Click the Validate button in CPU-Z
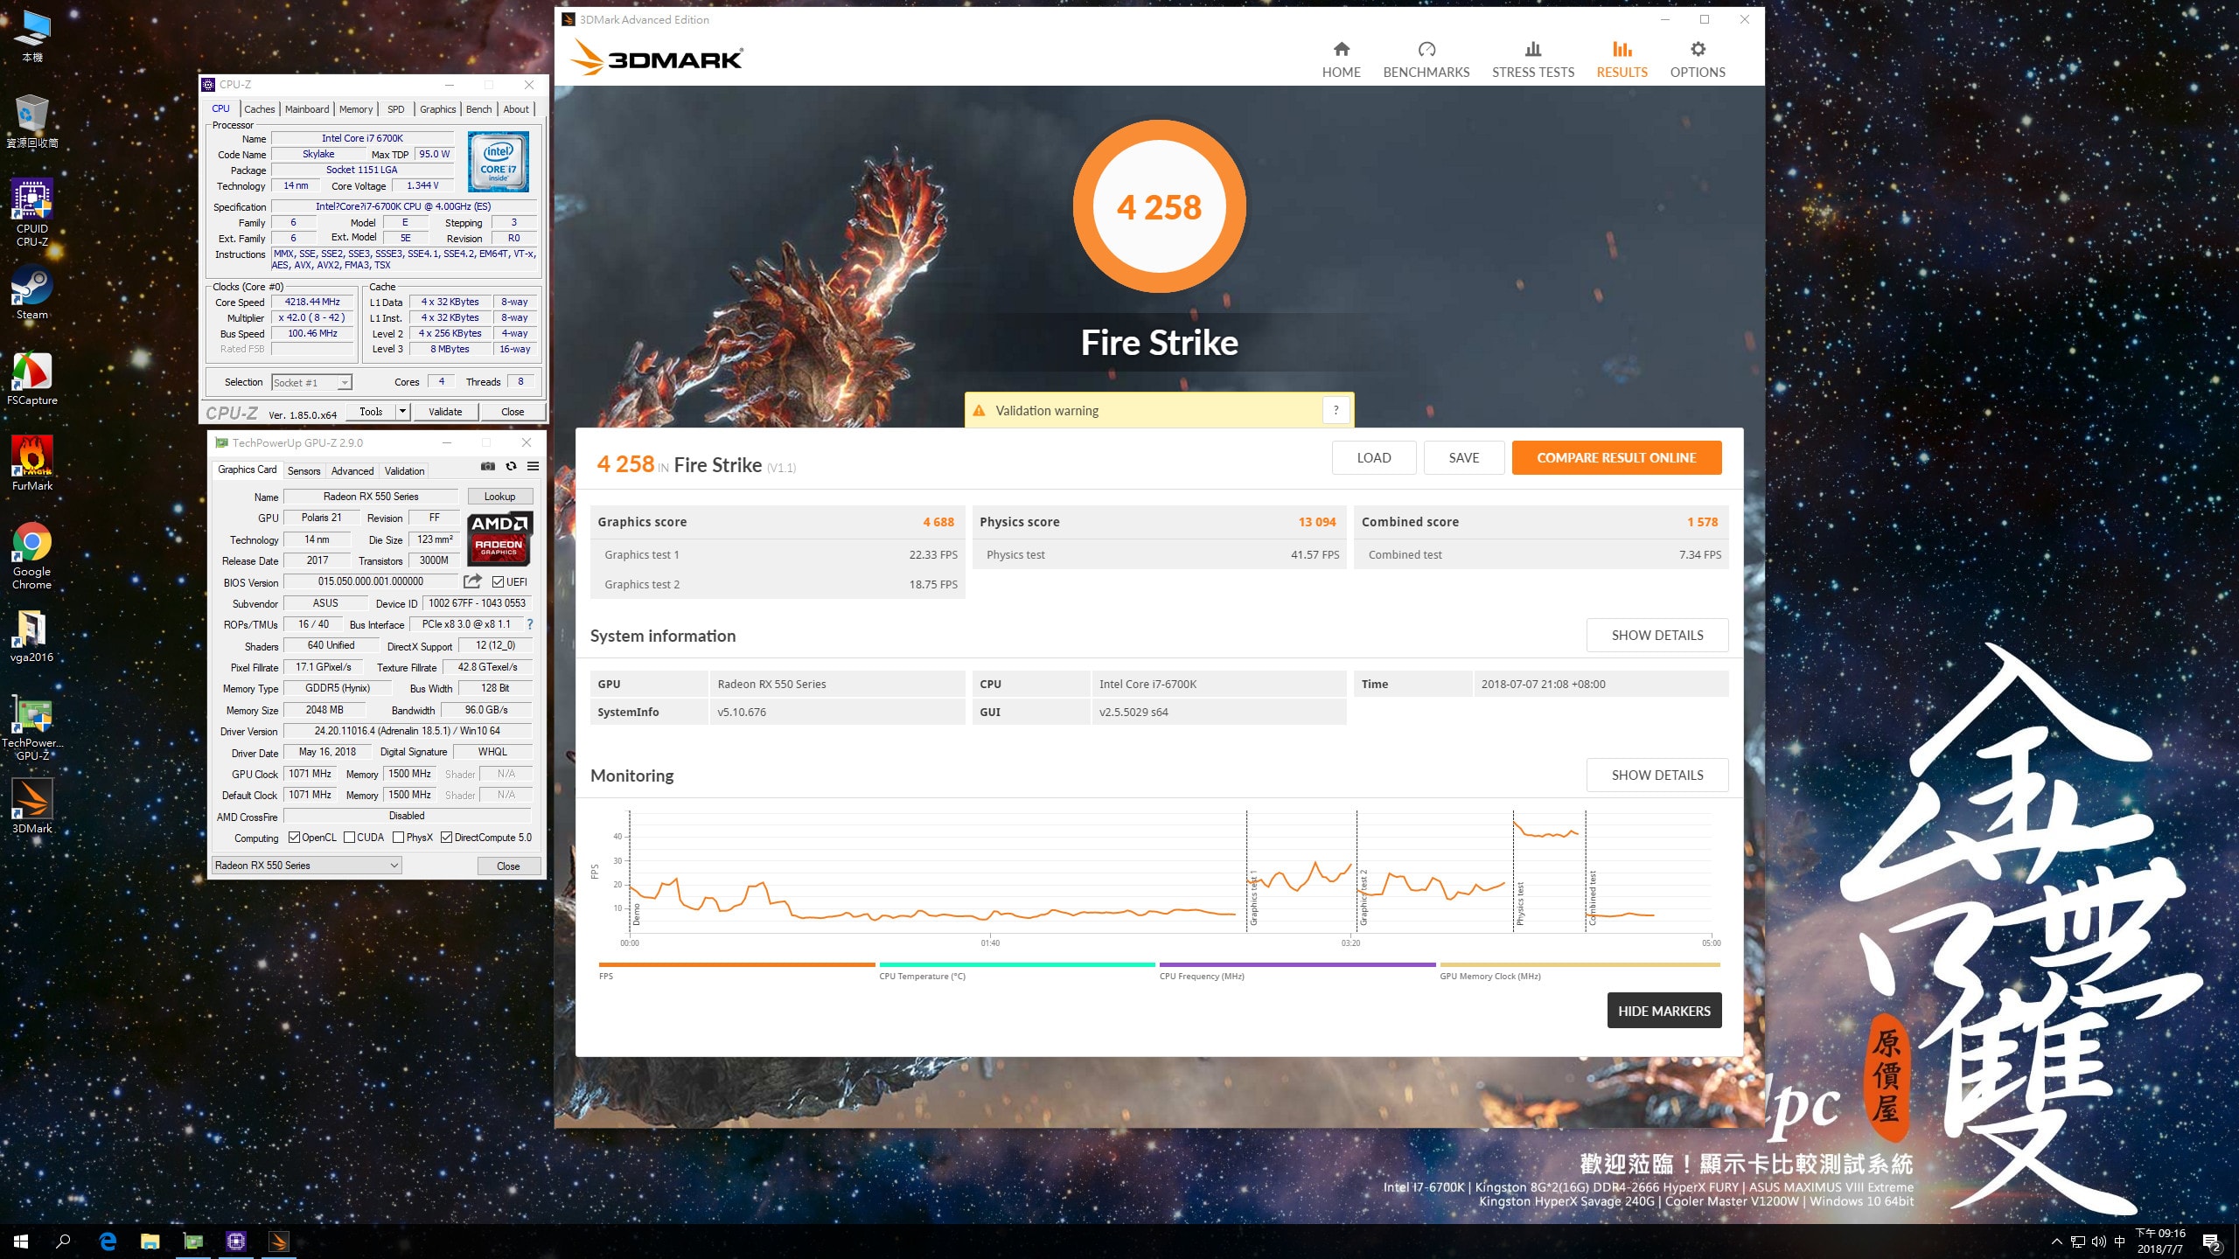 pos(445,411)
